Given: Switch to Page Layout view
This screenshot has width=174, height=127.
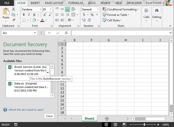Looking at the screenshot, I should click(115, 124).
